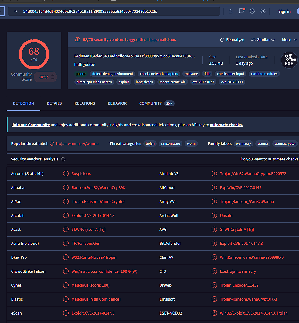The height and width of the screenshot is (323, 299).
Task: Click the alert icon in AVG row
Action: point(214,229)
